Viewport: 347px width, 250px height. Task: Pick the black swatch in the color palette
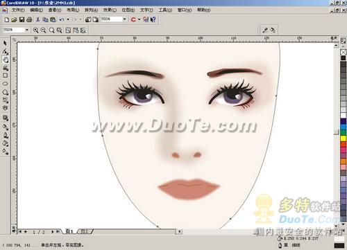click(x=344, y=58)
